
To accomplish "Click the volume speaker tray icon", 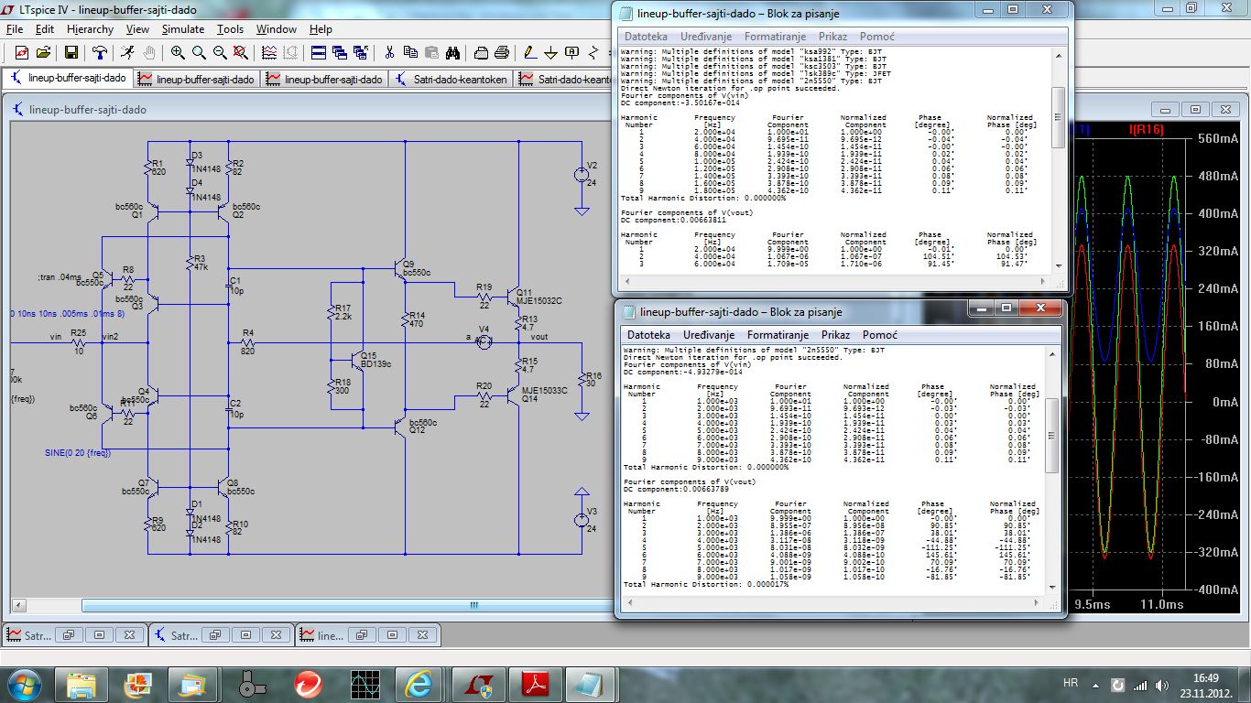I will click(1161, 685).
